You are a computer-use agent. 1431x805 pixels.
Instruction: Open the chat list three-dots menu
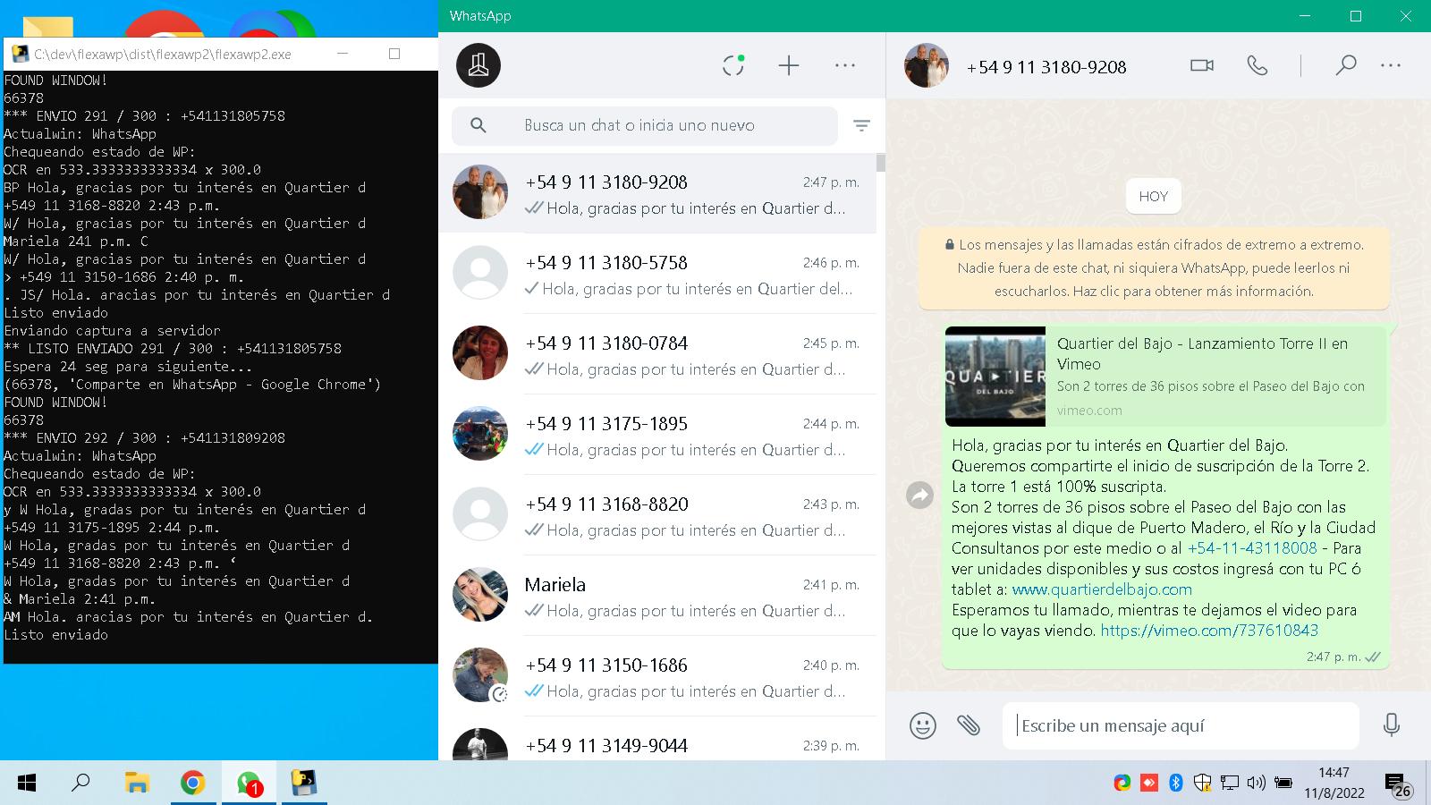(845, 65)
